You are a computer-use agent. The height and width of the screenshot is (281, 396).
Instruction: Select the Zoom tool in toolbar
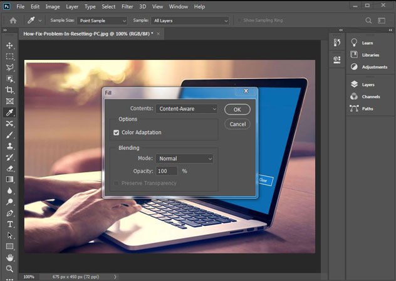pos(9,269)
